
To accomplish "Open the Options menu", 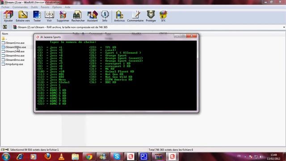I will (57, 7).
